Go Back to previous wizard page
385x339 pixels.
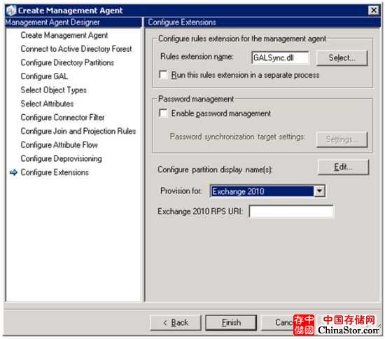click(176, 323)
